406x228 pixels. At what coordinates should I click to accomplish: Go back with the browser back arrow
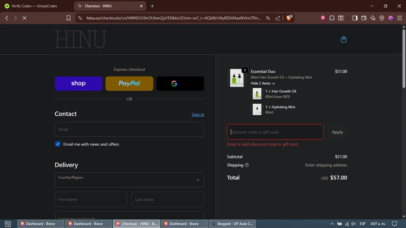tap(7, 18)
